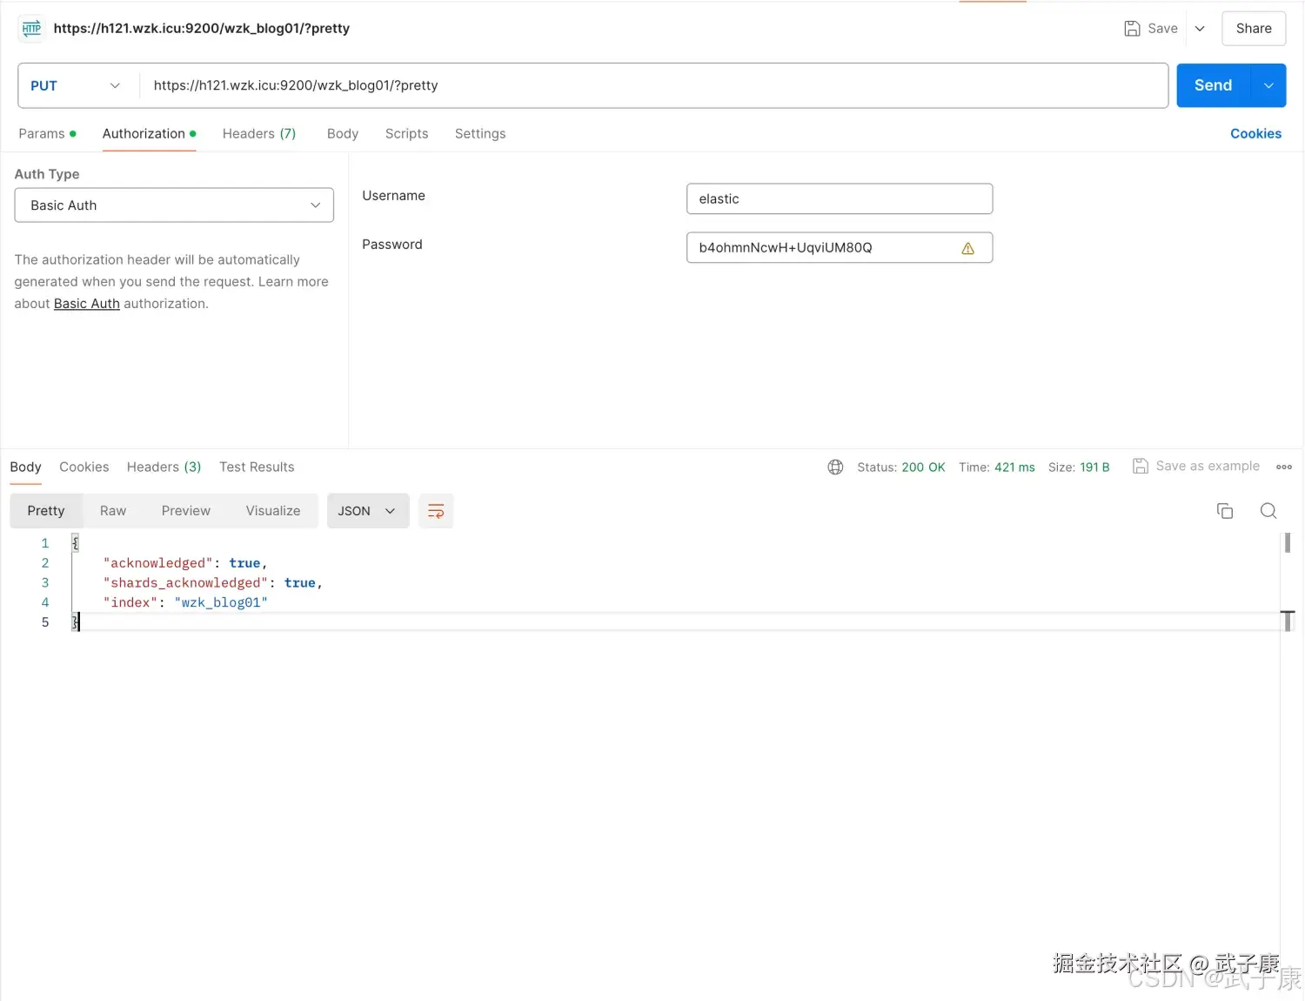Search within the response body
Viewport: 1305px width, 1001px height.
coord(1268,511)
